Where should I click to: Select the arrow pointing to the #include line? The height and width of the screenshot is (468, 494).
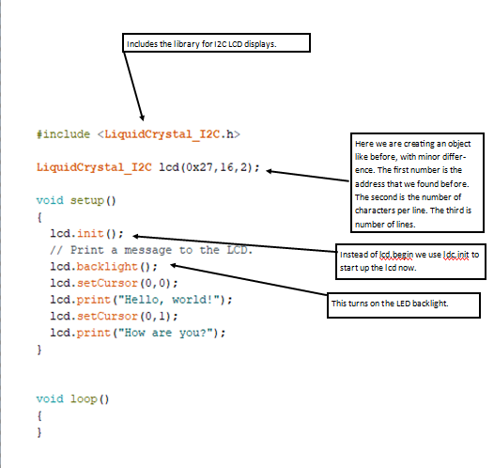(133, 86)
